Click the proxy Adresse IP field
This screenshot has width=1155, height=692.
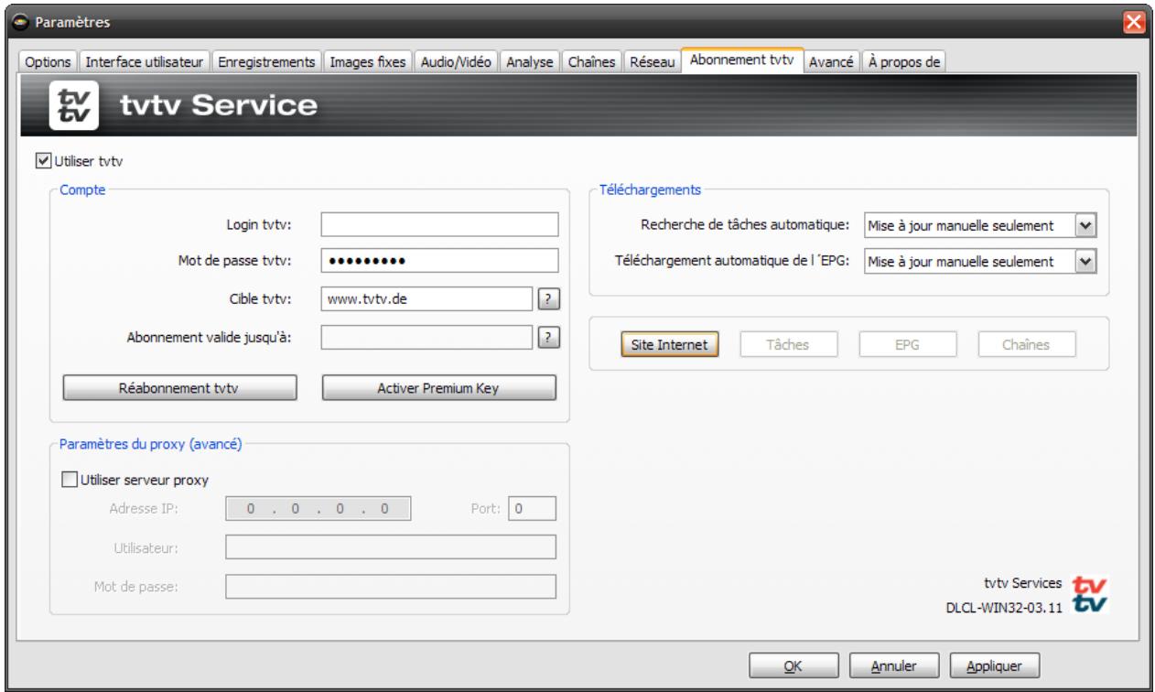pyautogui.click(x=318, y=508)
